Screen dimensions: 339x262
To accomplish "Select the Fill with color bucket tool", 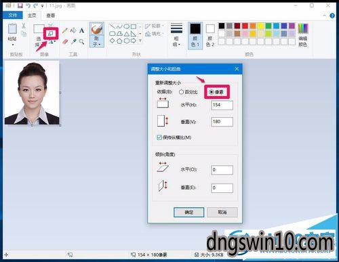I will point(73,30).
